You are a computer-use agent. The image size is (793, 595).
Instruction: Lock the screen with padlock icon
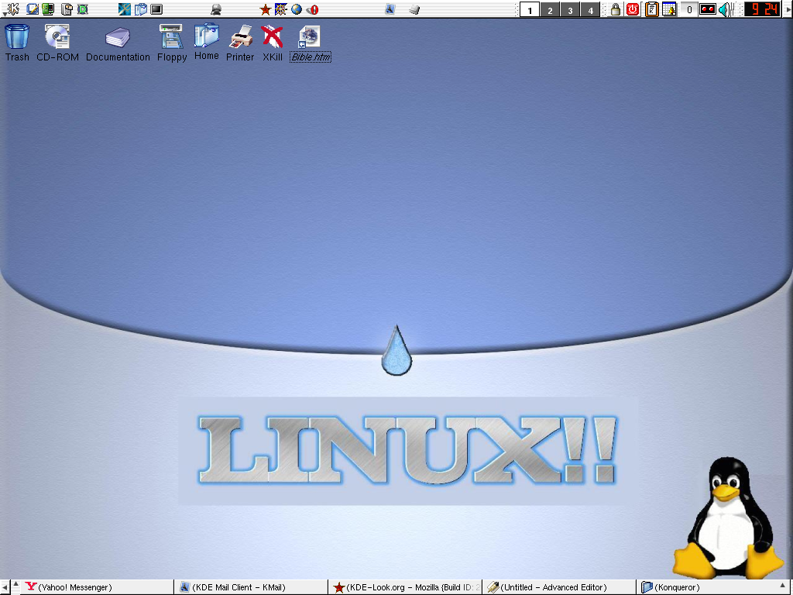coord(616,9)
